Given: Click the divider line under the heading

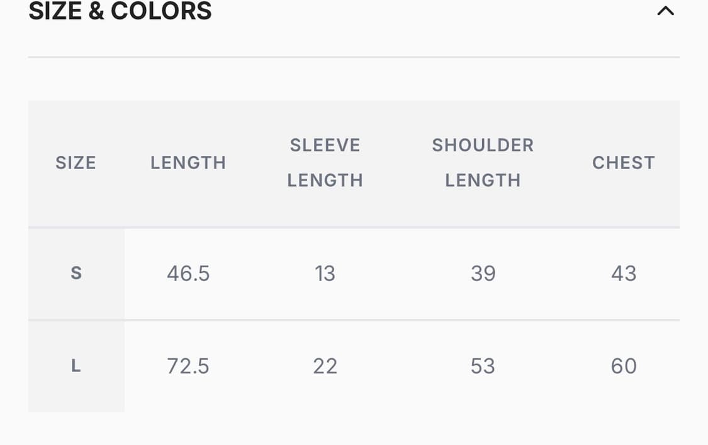Looking at the screenshot, I should coord(354,57).
